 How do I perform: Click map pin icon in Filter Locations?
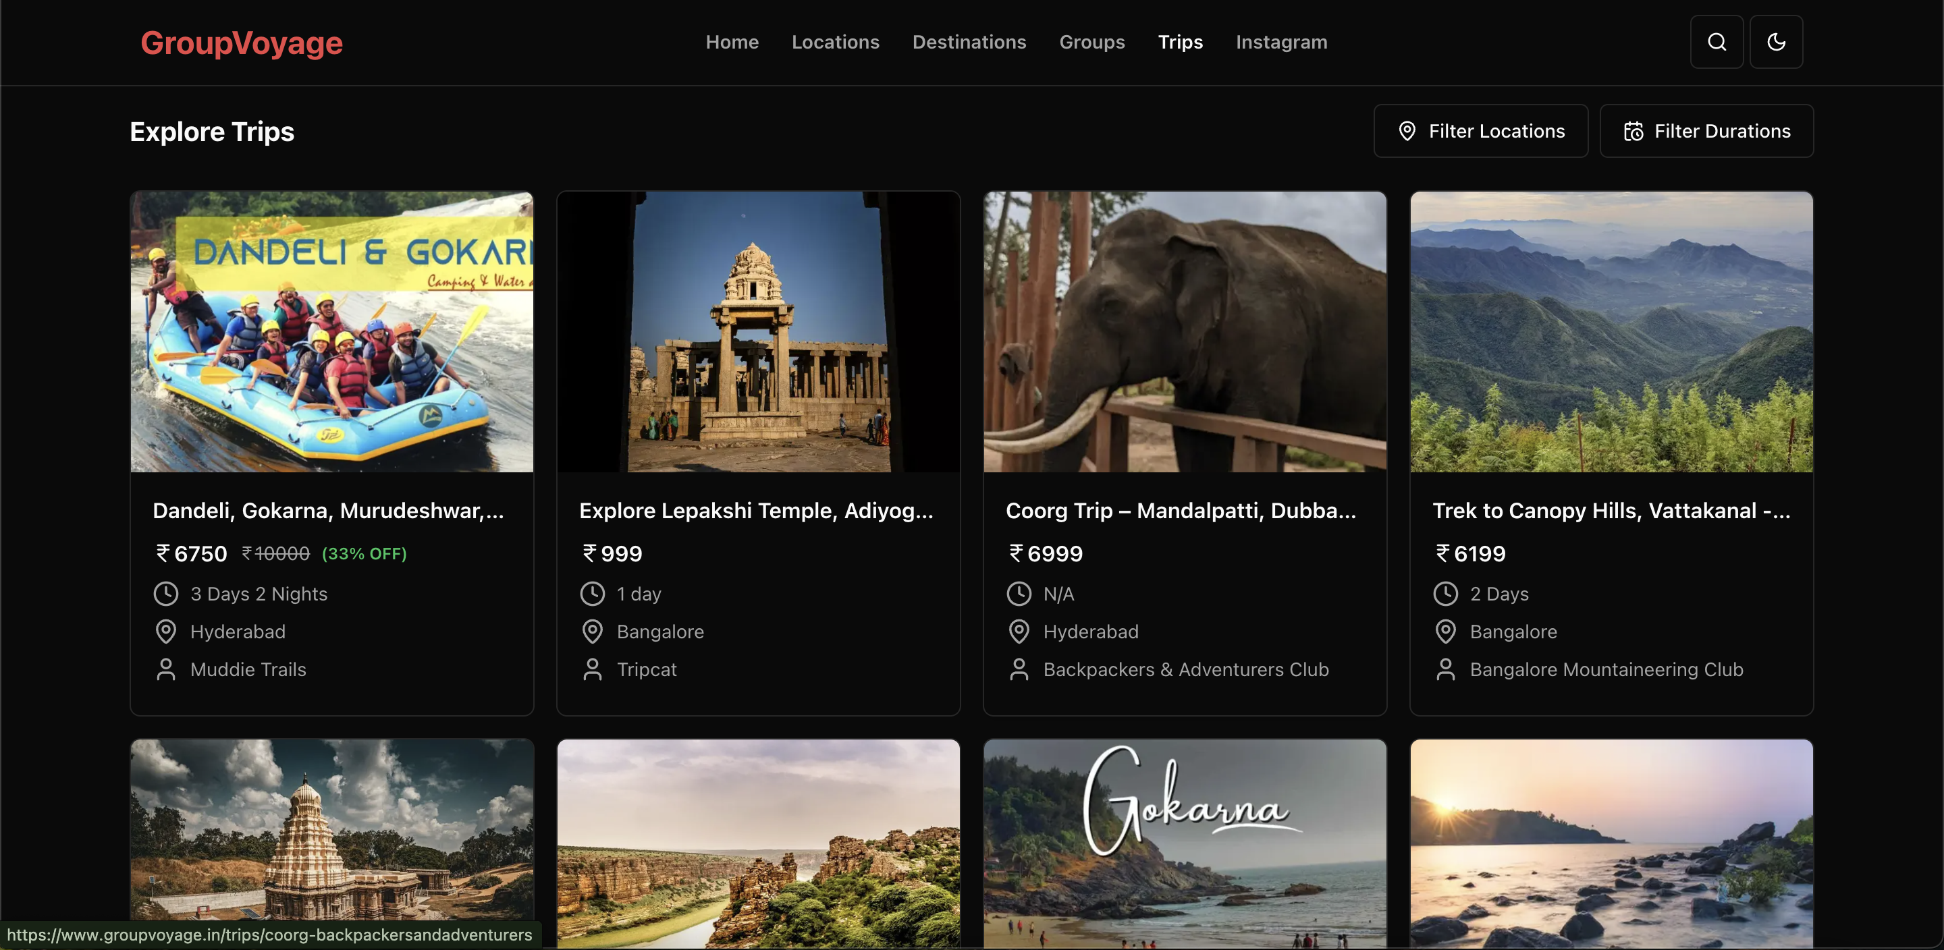point(1407,132)
